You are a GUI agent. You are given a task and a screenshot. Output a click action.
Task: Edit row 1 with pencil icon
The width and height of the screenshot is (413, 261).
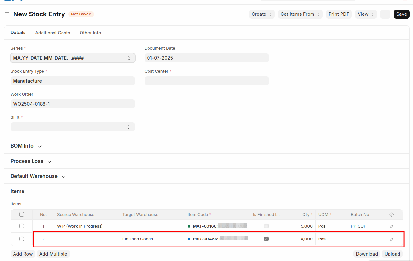pos(392,226)
